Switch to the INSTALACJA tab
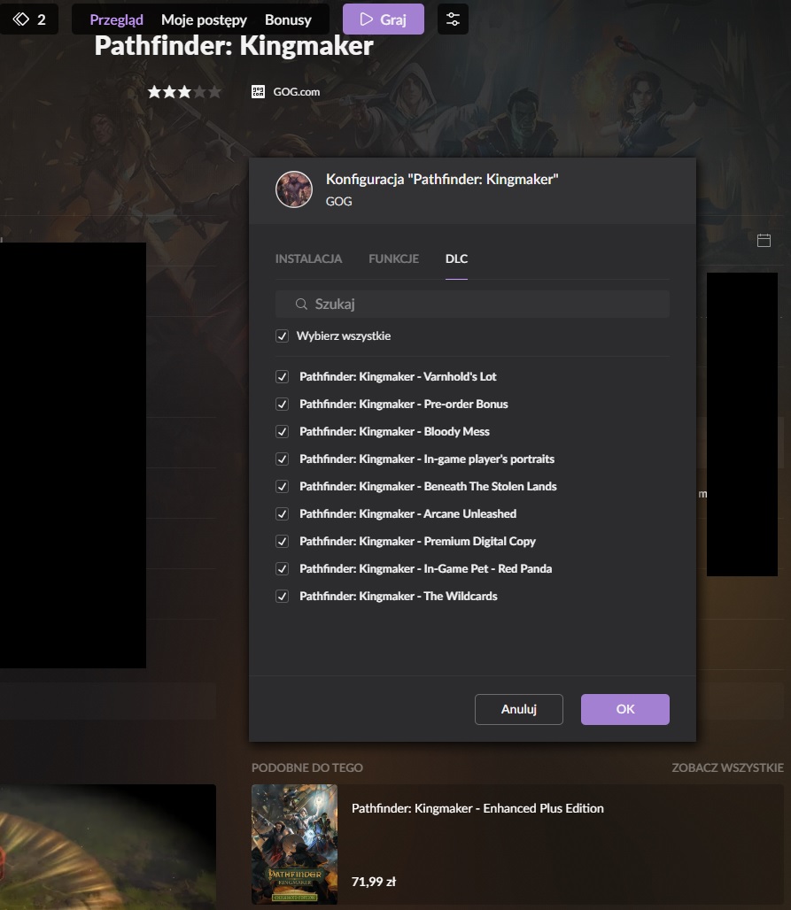The width and height of the screenshot is (791, 910). [308, 258]
